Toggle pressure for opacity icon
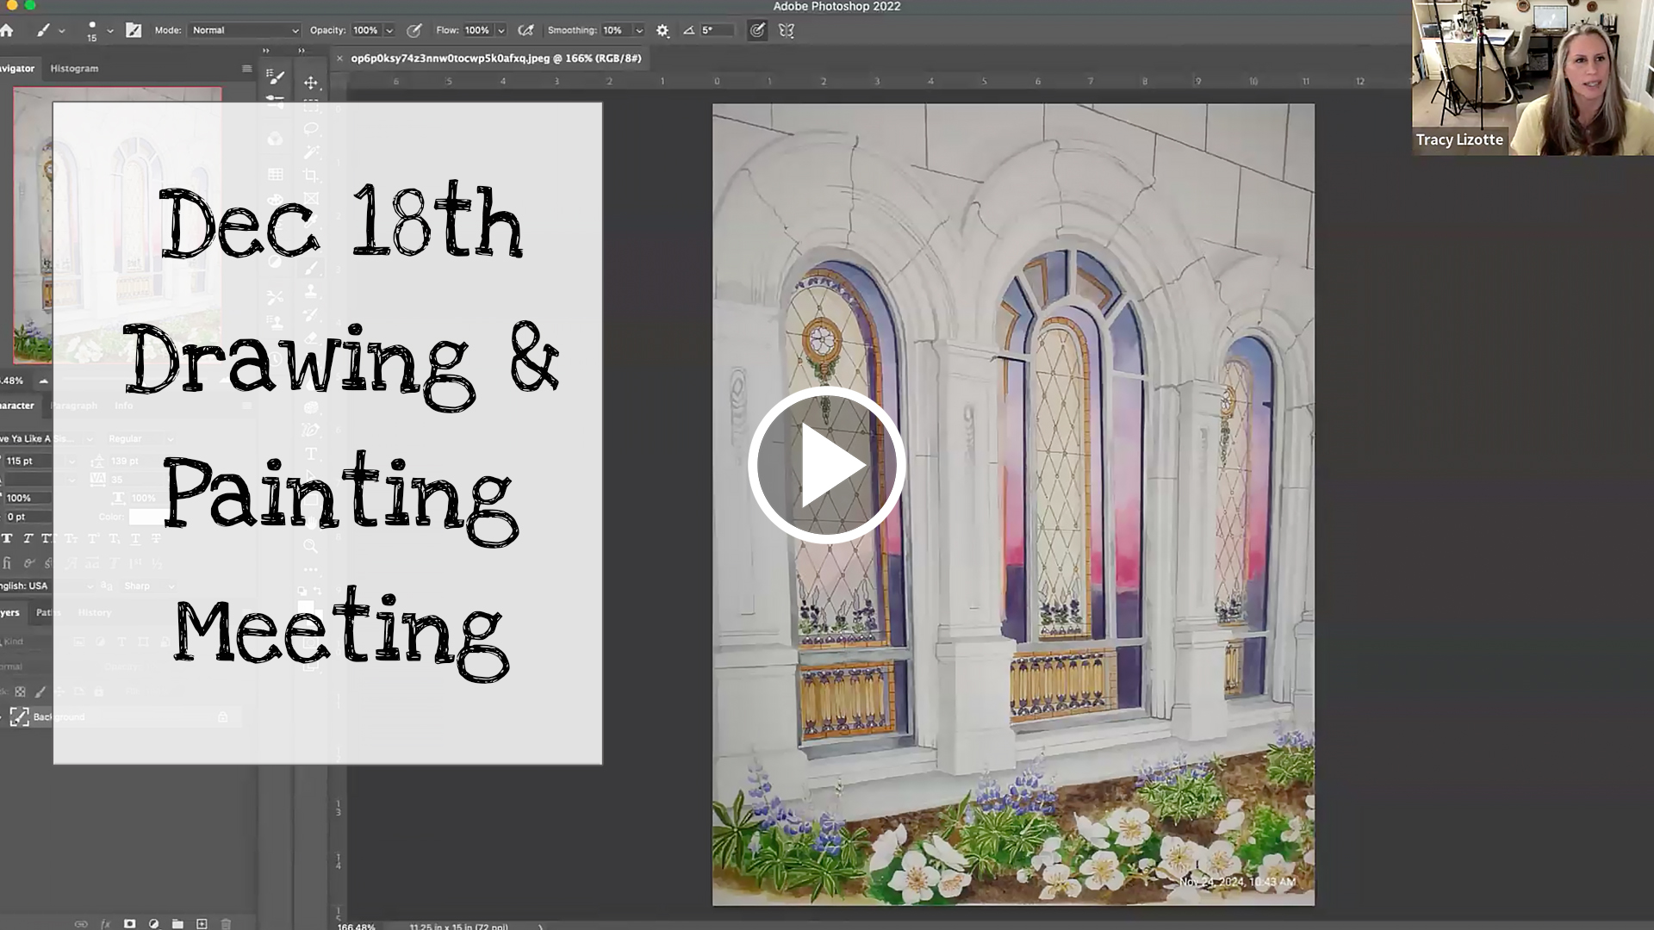This screenshot has height=930, width=1654. pos(413,30)
